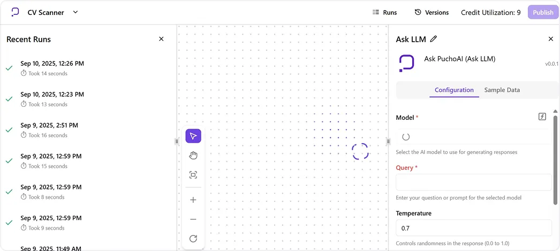This screenshot has height=251, width=560.
Task: Click the Pucho logo in the header
Action: (15, 12)
